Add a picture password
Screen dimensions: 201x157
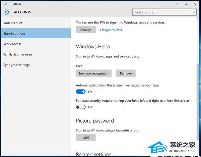[x=86, y=138]
